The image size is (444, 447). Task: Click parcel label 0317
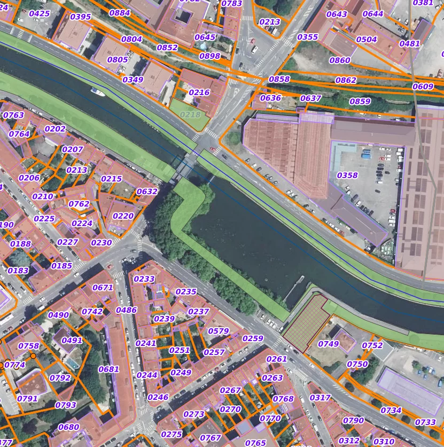tap(320, 398)
